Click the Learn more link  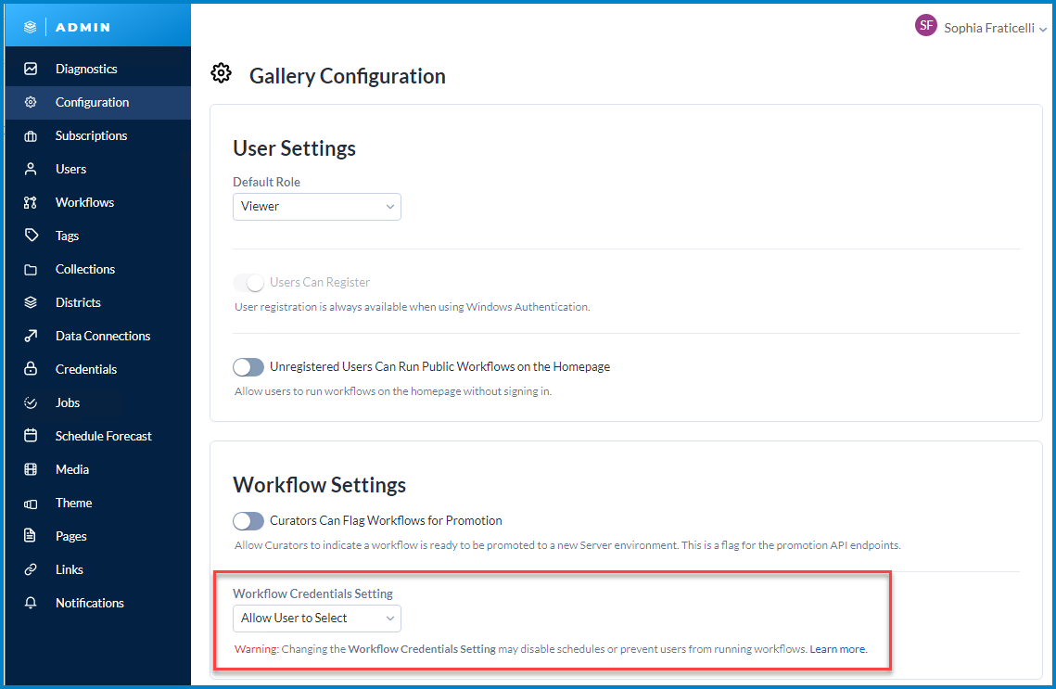point(837,649)
